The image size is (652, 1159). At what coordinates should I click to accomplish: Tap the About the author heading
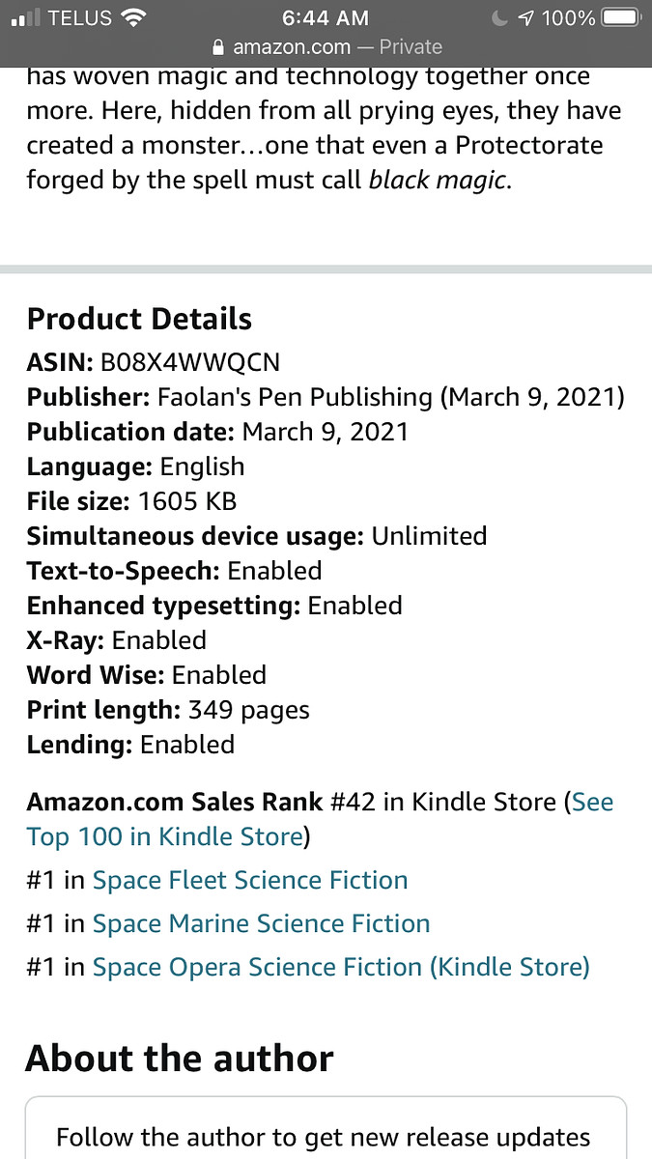click(x=180, y=1059)
